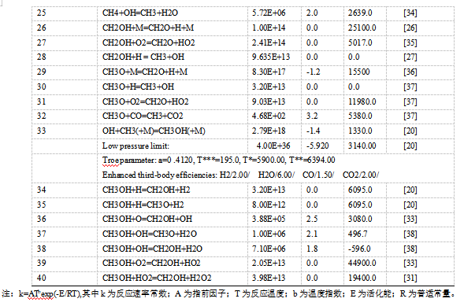The width and height of the screenshot is (464, 306).
Task: Click reaction CH3O+O2=CH2O+HO2
Action: pos(145,101)
